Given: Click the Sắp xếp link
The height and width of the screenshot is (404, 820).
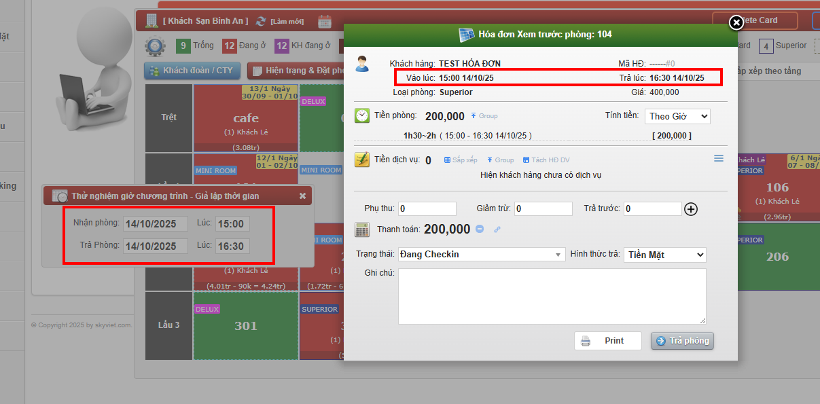Looking at the screenshot, I should (x=461, y=160).
